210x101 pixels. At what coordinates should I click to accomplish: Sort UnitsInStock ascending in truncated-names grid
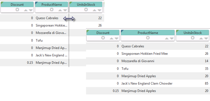(x=95, y=10)
